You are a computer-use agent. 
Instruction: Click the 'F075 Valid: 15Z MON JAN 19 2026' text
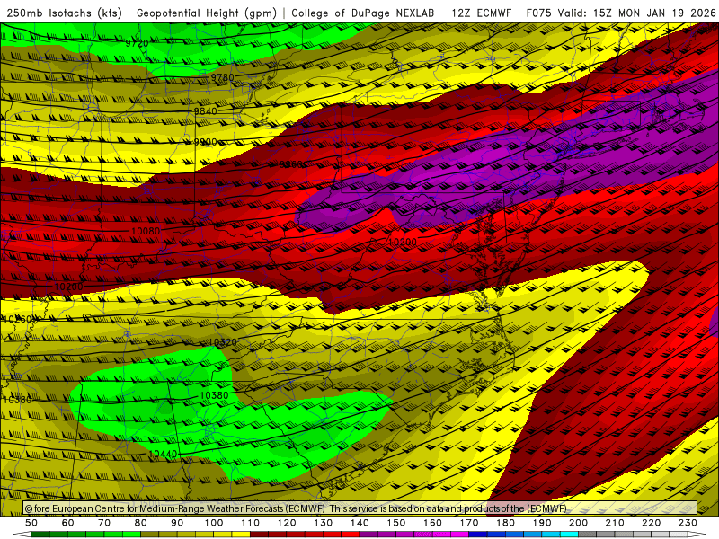point(621,13)
